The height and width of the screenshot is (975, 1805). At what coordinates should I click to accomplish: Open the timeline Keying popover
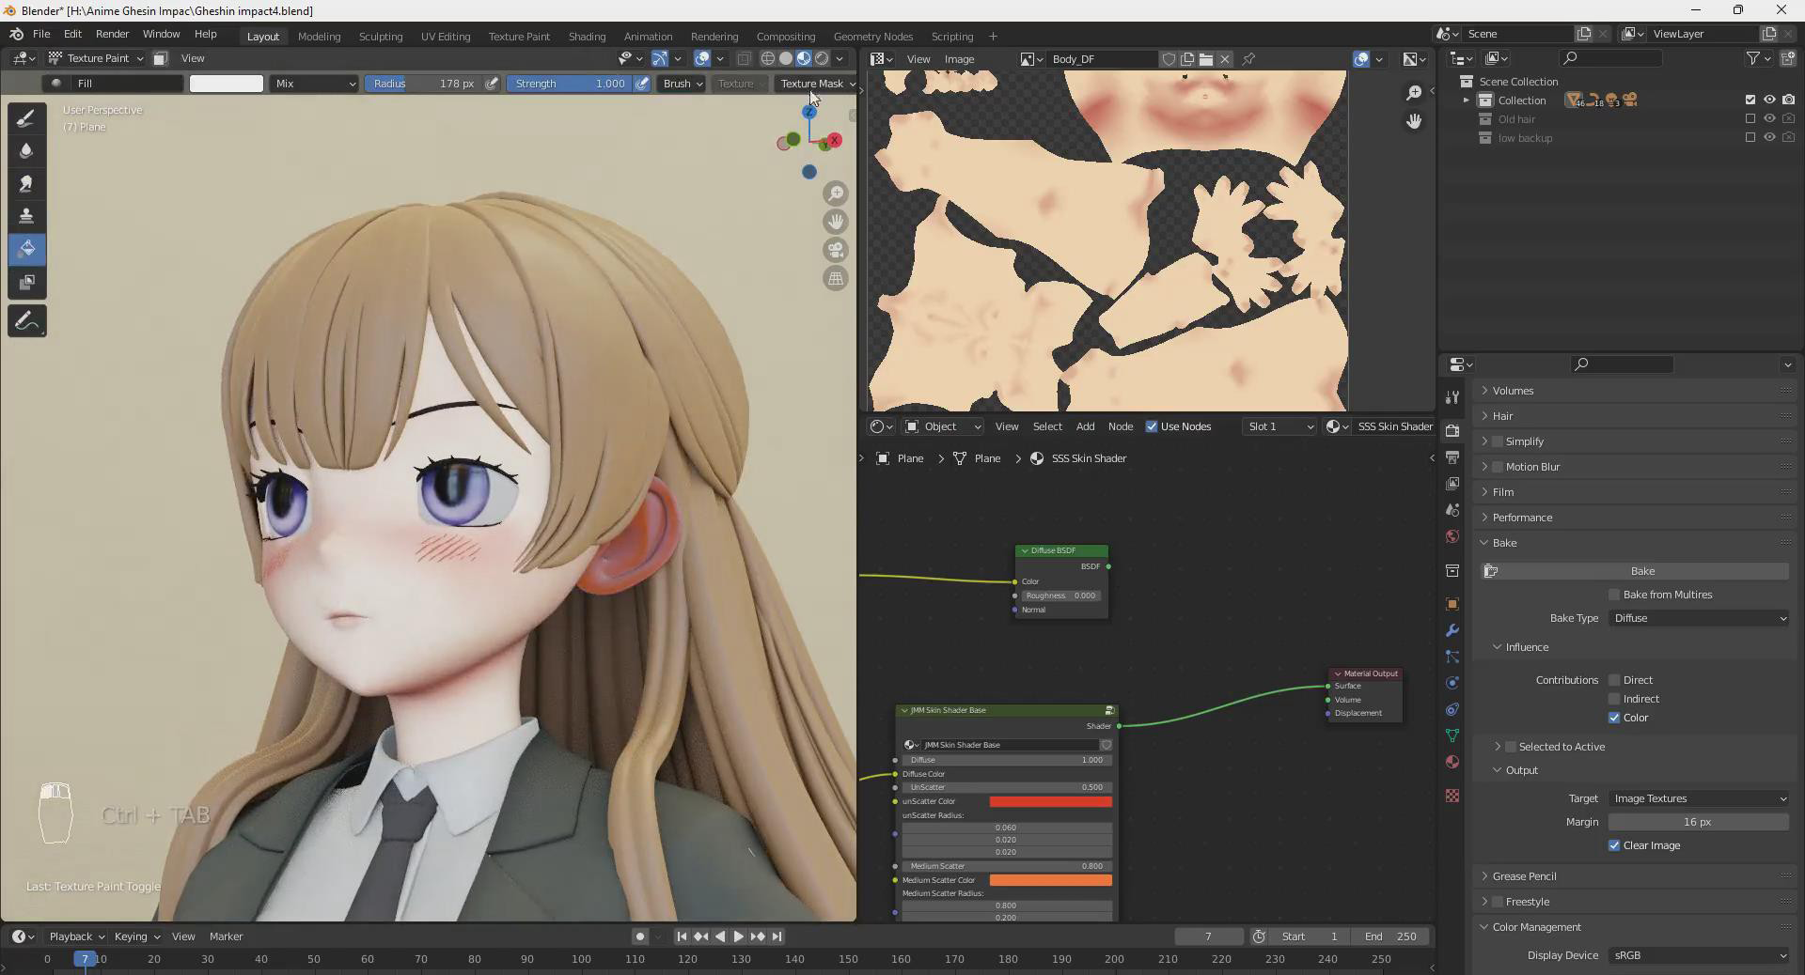click(136, 936)
